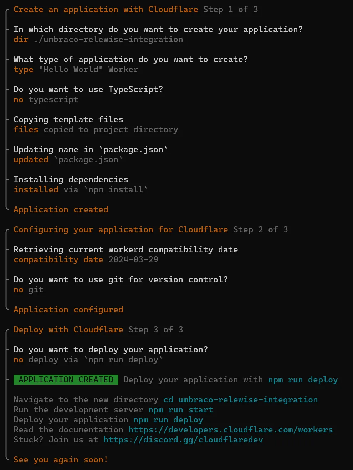Click the "See you again soon!" message
The image size is (353, 470).
[60, 460]
